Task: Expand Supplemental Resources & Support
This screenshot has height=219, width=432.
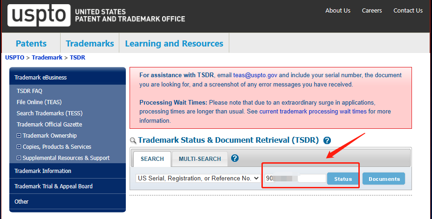Action: click(x=19, y=158)
